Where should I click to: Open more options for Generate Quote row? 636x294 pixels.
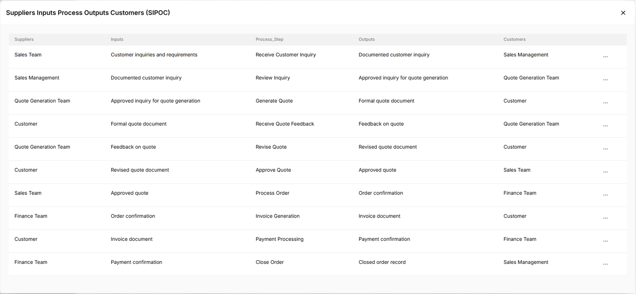(x=605, y=103)
